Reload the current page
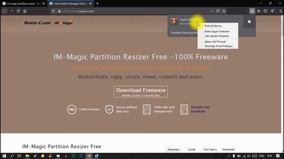The height and width of the screenshot is (159, 284). pyautogui.click(x=18, y=11)
